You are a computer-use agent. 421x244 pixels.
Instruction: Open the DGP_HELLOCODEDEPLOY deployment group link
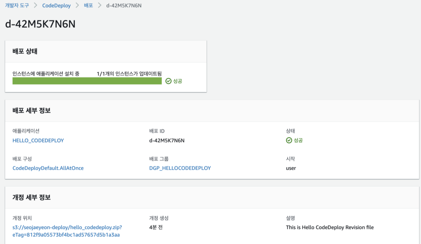pyautogui.click(x=180, y=168)
